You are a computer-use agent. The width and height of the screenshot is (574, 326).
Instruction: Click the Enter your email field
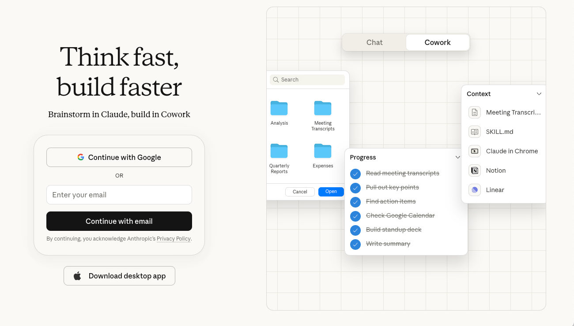(119, 195)
